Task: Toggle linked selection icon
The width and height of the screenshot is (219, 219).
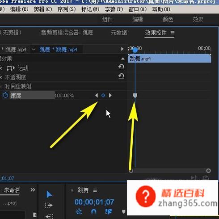Action: point(109,211)
